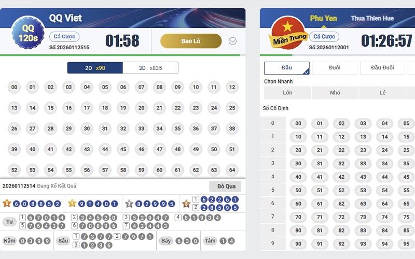This screenshot has height=259, width=415.
Task: Click the special prize star icon
Action: (x=7, y=204)
